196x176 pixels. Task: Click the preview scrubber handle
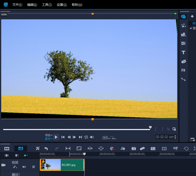click(x=150, y=128)
